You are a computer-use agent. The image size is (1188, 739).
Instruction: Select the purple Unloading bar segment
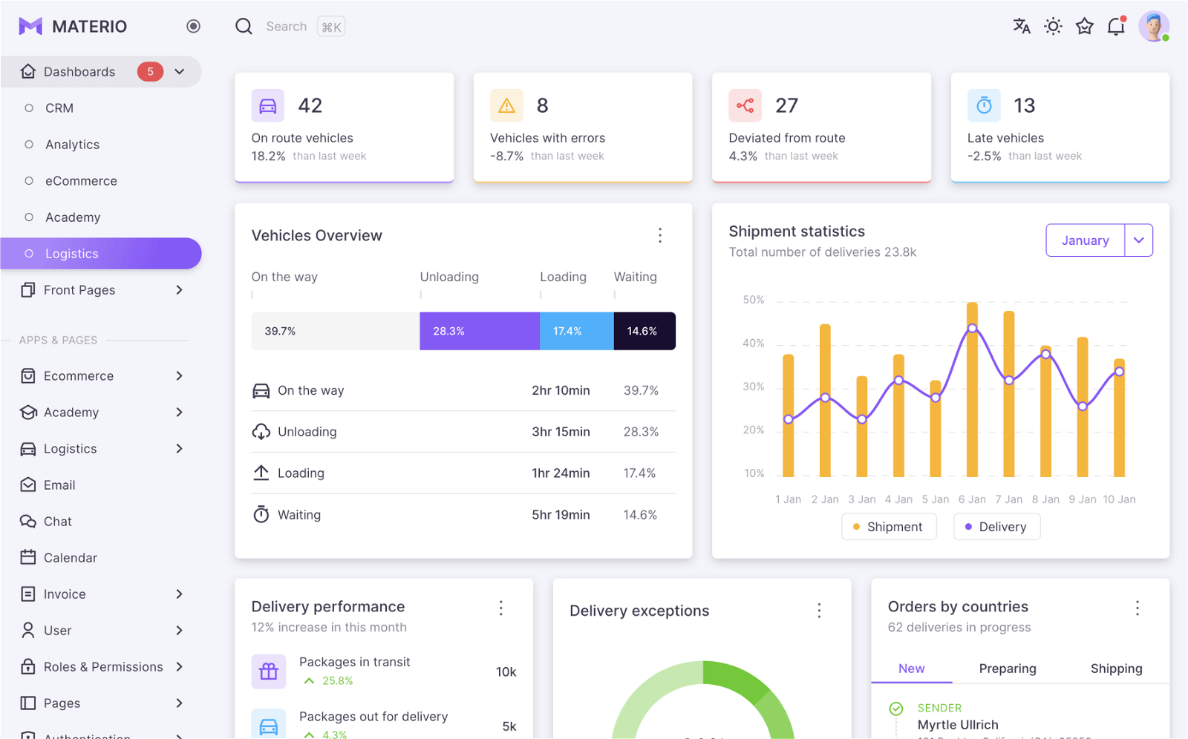(x=480, y=331)
